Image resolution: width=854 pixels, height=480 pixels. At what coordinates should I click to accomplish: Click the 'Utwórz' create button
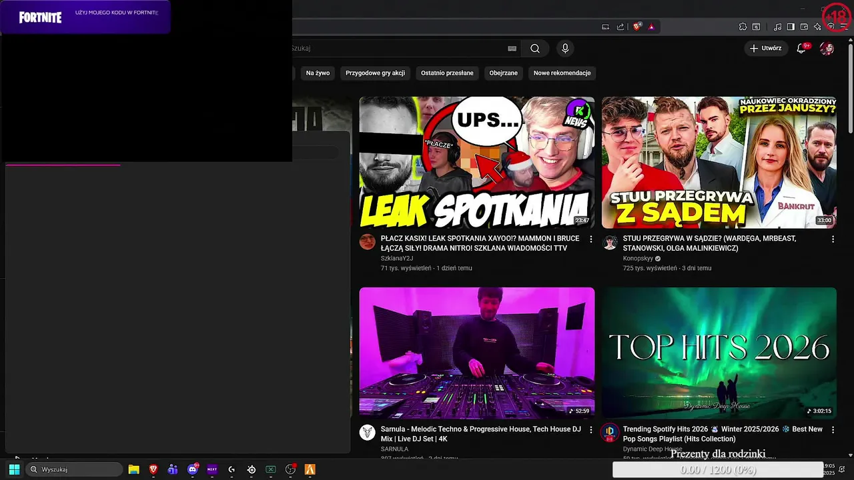(765, 48)
